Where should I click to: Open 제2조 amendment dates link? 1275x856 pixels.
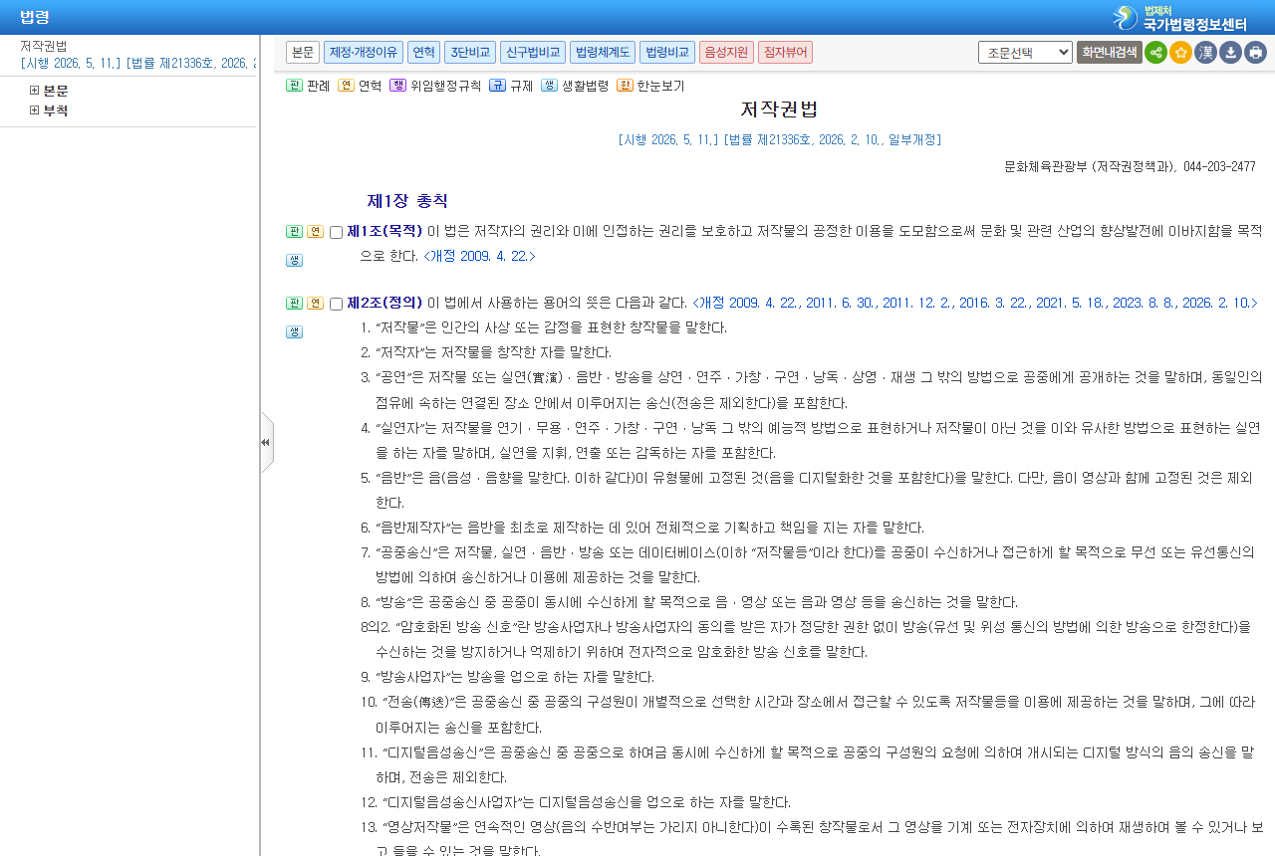pyautogui.click(x=975, y=303)
